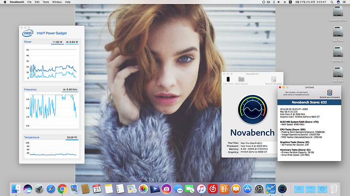Viewport: 350px width, 196px height.
Task: Click the IA: 0.65 W power reading
Action: click(x=72, y=42)
